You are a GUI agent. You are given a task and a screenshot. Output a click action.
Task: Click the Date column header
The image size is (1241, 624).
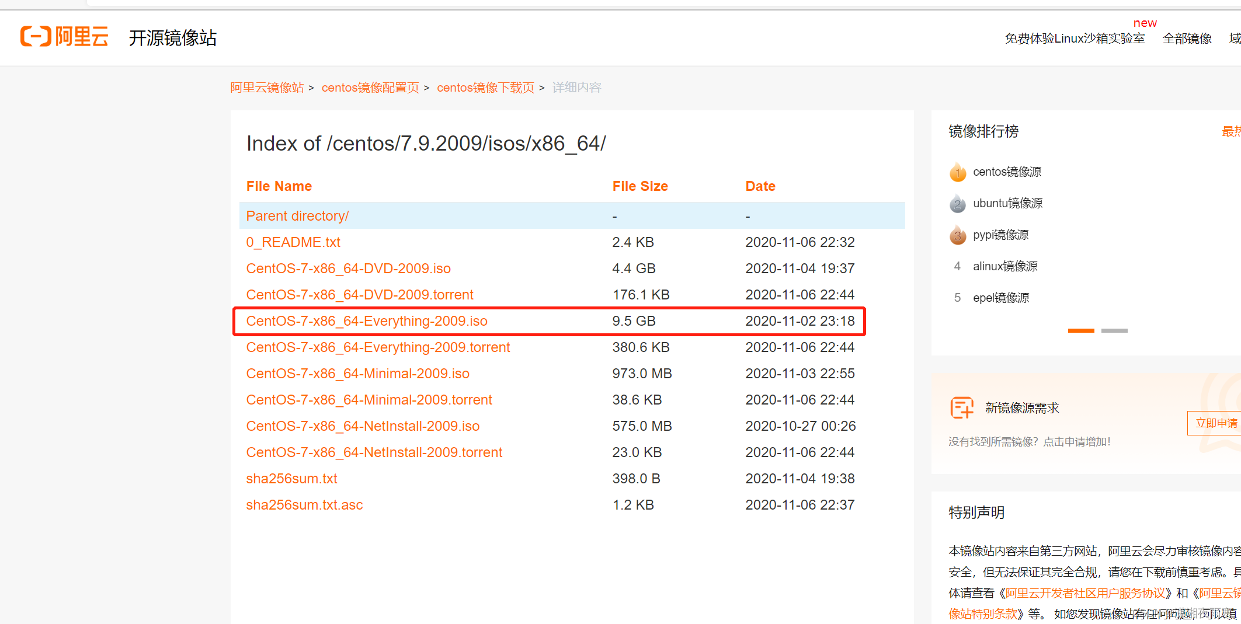click(x=760, y=186)
